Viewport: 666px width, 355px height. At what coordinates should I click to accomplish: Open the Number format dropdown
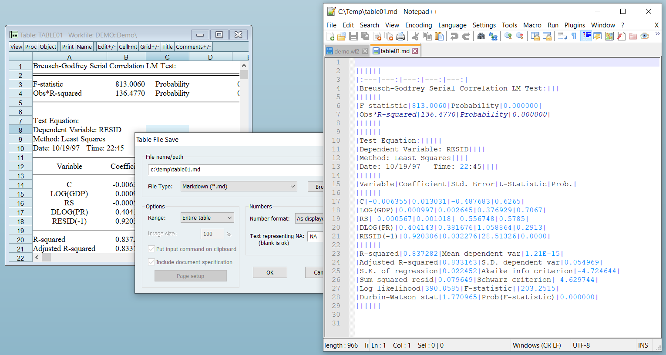(x=309, y=219)
